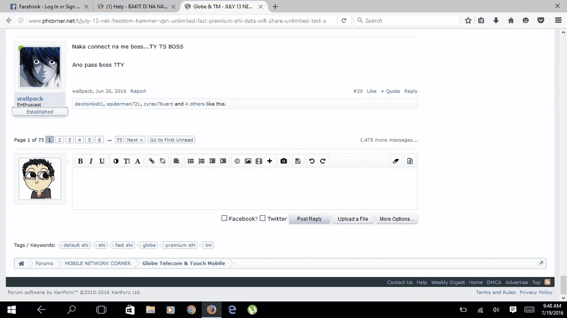Reload the page using the address bar refresh icon
The height and width of the screenshot is (318, 567).
[x=344, y=20]
